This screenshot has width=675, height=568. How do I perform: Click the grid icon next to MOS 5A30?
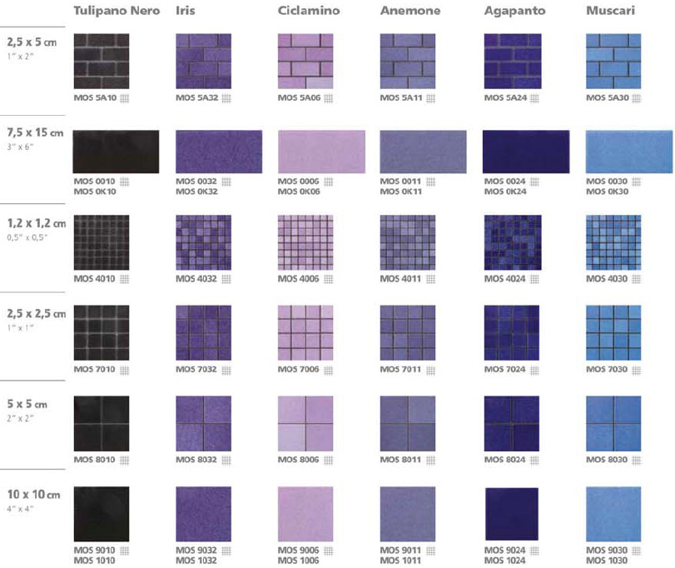point(637,98)
